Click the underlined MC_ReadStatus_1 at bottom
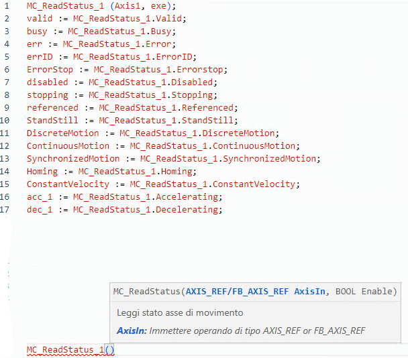 click(65, 350)
